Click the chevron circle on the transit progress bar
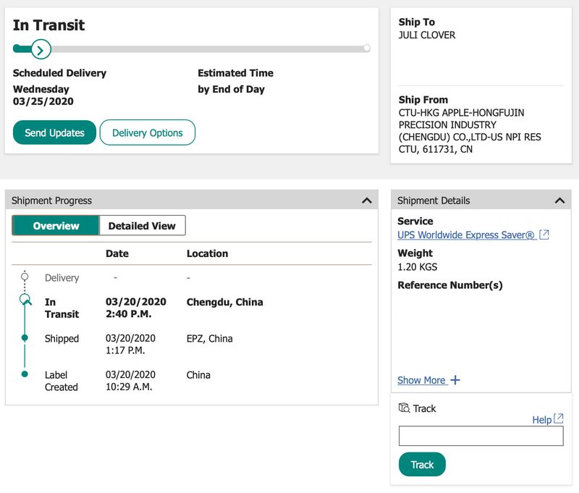 point(41,49)
